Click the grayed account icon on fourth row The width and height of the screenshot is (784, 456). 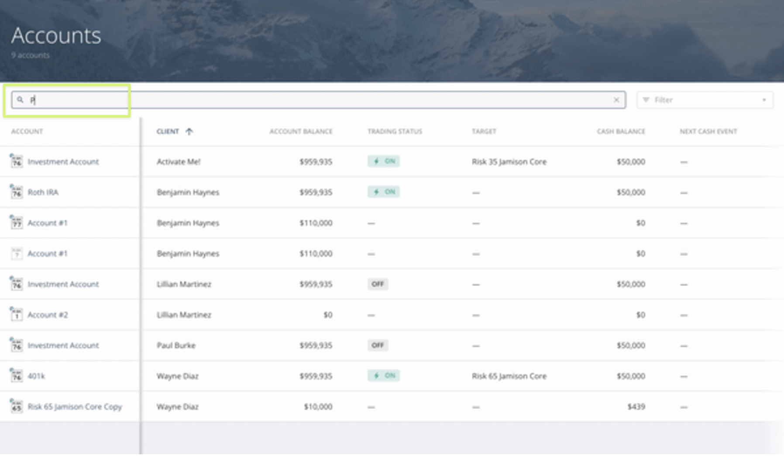[x=16, y=253]
